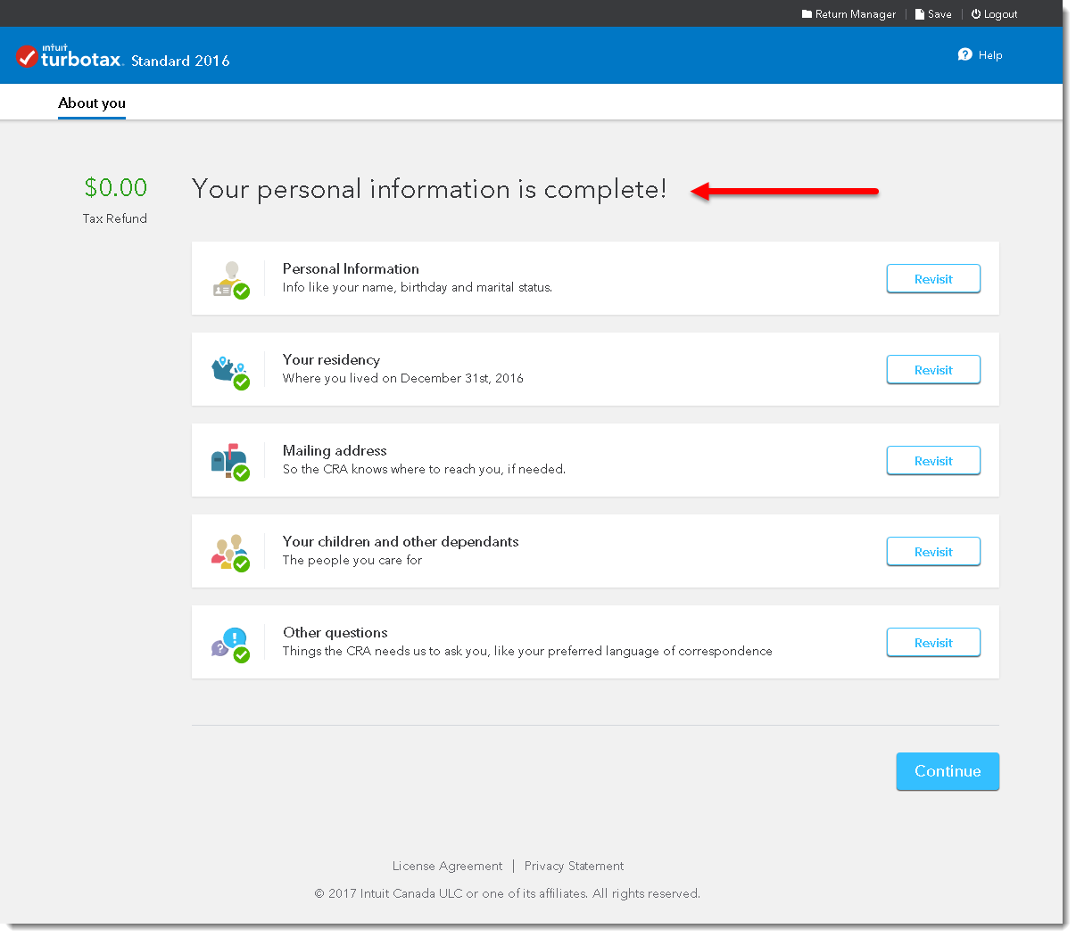Click 'Where you lived on December 31st, 2016'
The height and width of the screenshot is (937, 1076).
(x=403, y=378)
